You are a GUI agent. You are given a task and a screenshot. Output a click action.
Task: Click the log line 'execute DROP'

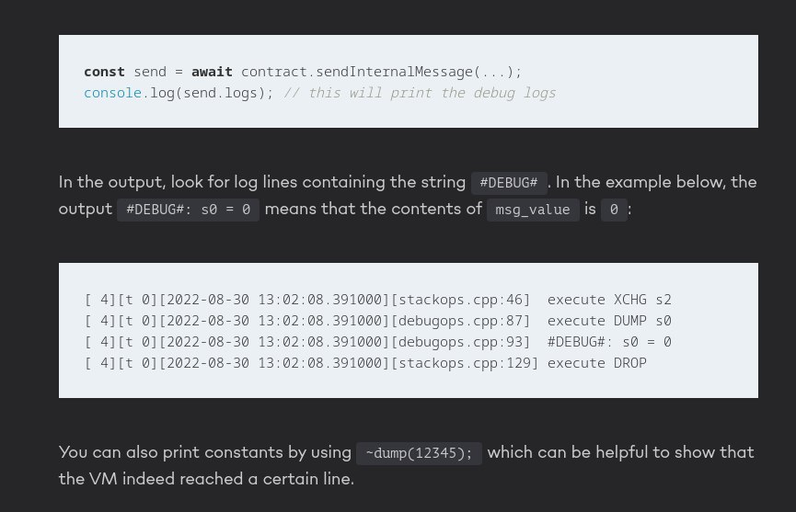tap(597, 363)
